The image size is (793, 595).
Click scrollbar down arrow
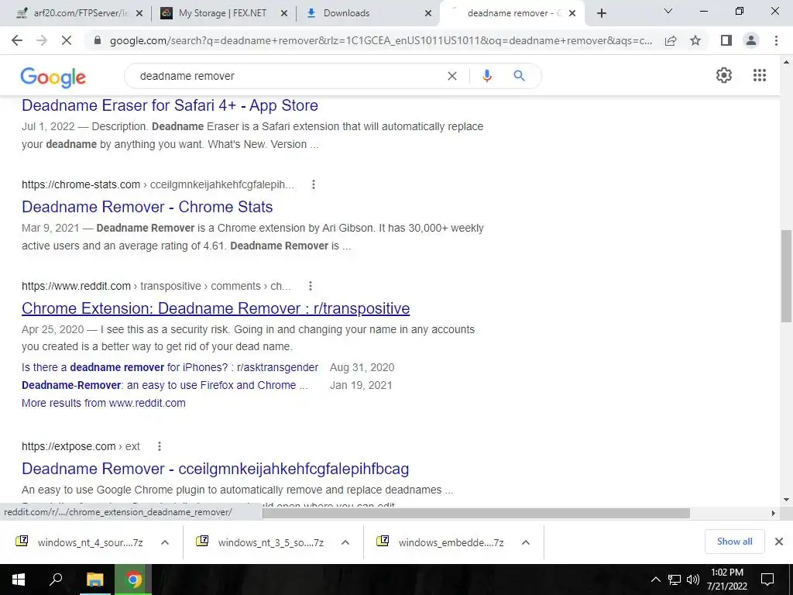786,500
